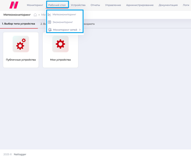
Task: Open the Администрирование menu
Action: [140, 5]
